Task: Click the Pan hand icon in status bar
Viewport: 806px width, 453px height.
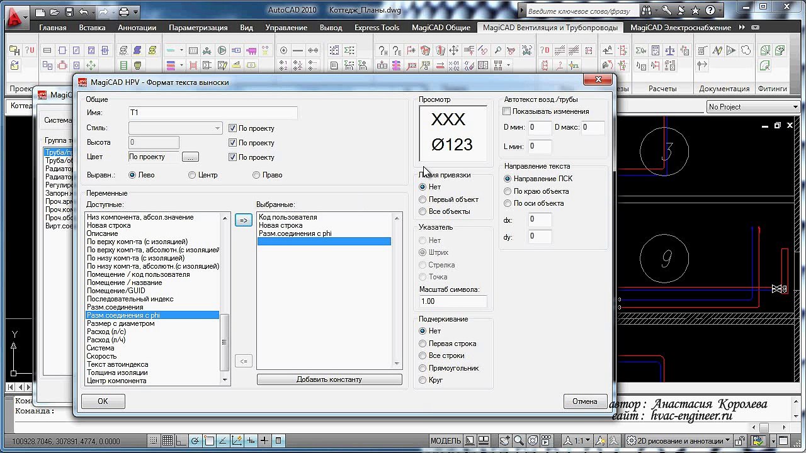Action: (505, 441)
